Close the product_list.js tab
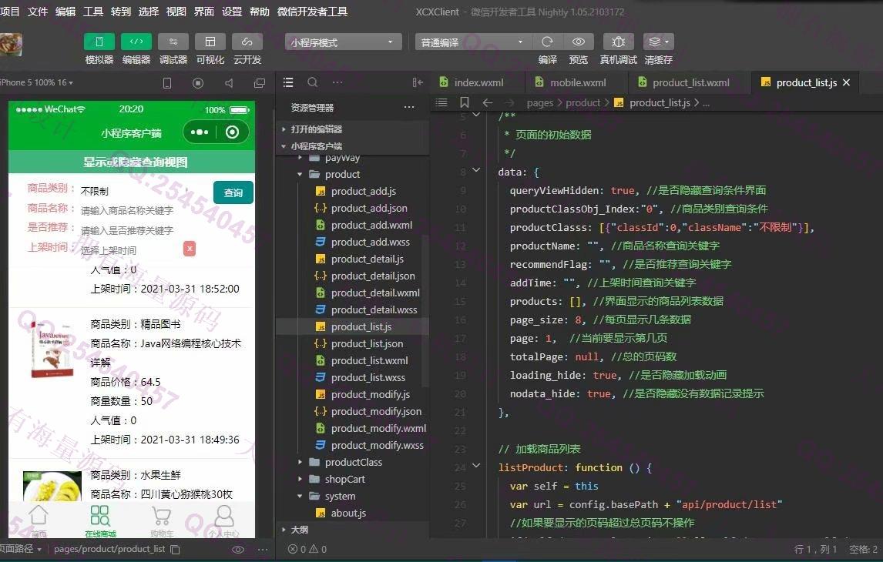 click(x=846, y=82)
